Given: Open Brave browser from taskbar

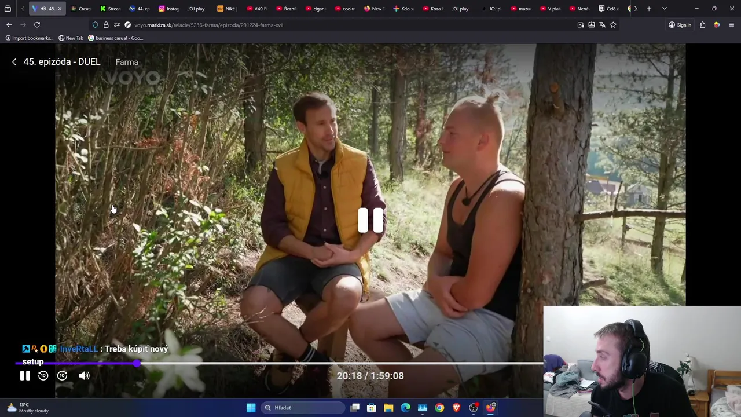Looking at the screenshot, I should click(456, 408).
